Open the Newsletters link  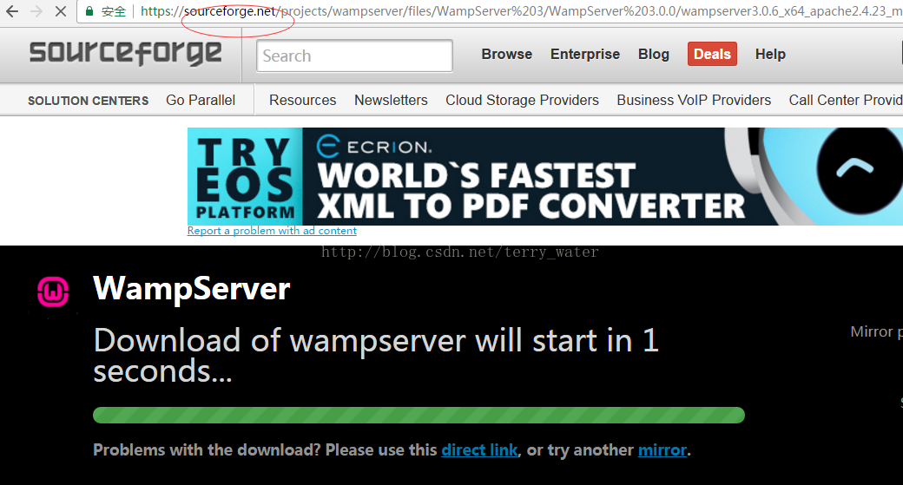(x=391, y=100)
